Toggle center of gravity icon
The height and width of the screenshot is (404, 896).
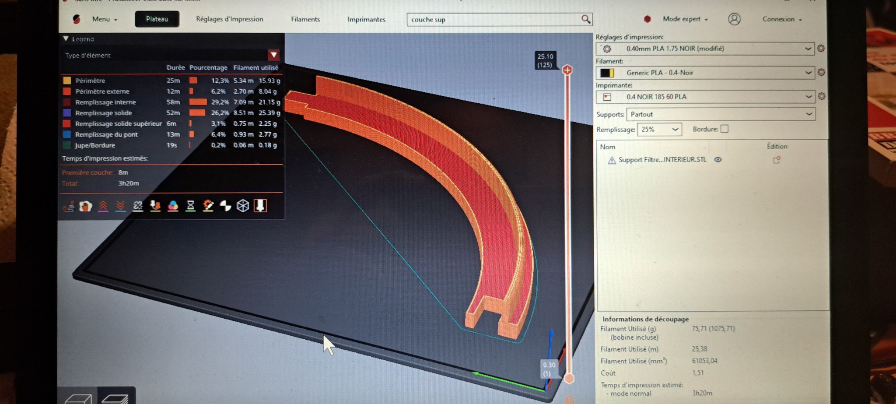pyautogui.click(x=226, y=206)
